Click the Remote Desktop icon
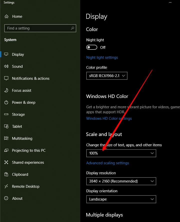This screenshot has height=222, width=180. pyautogui.click(x=6, y=186)
